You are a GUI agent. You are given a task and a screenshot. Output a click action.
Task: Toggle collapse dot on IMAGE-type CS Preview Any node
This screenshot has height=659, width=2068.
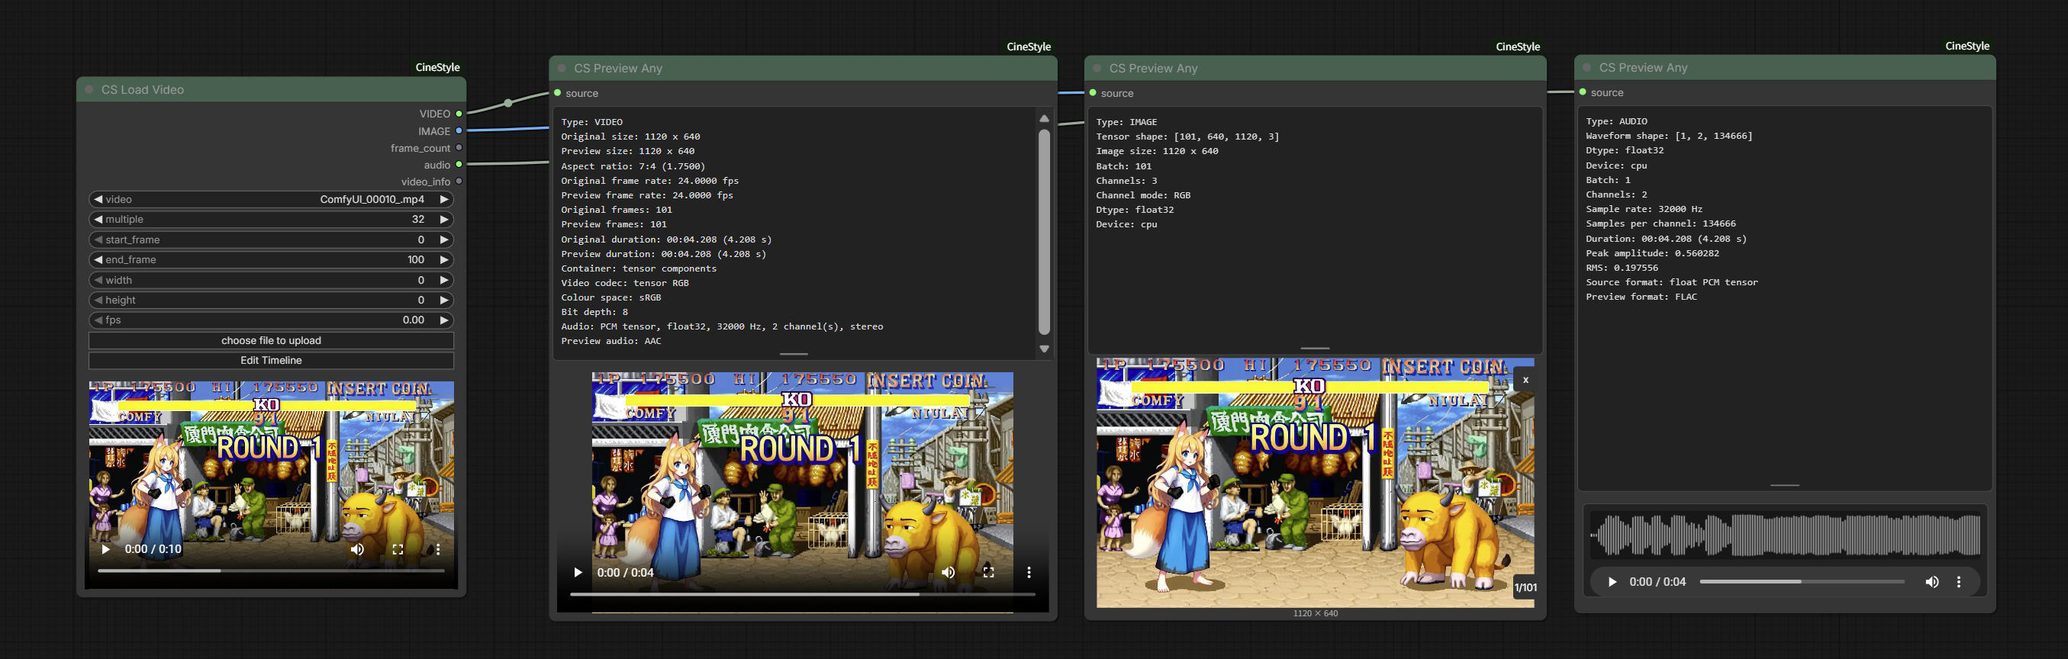(x=1097, y=68)
